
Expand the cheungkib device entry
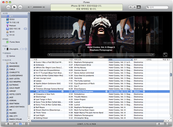coord(5,49)
